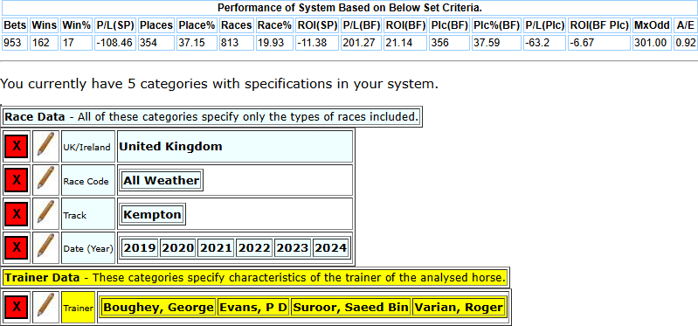Click the P/L(BF) column header

[361, 25]
